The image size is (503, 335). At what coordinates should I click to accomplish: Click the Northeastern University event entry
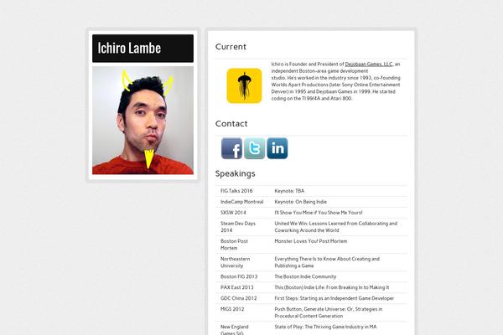pos(235,262)
